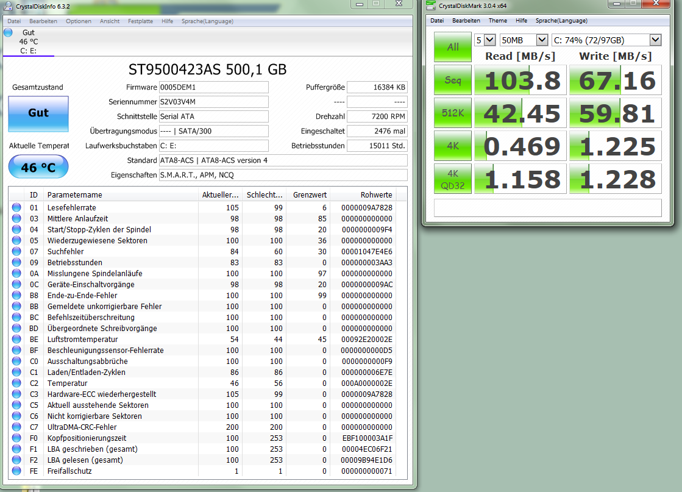Open Bearbeiten menu in CrystalDiskInfo
This screenshot has height=492, width=682.
tap(43, 21)
